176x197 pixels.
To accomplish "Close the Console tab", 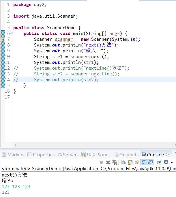I will click(x=168, y=155).
